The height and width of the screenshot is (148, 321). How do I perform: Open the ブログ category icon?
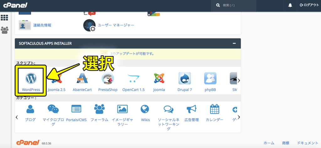tap(30, 109)
